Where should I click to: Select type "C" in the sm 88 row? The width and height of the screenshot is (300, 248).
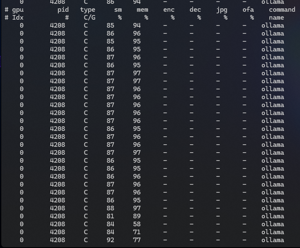[x=86, y=208]
